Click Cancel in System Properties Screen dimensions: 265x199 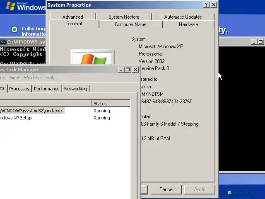pos(166,189)
